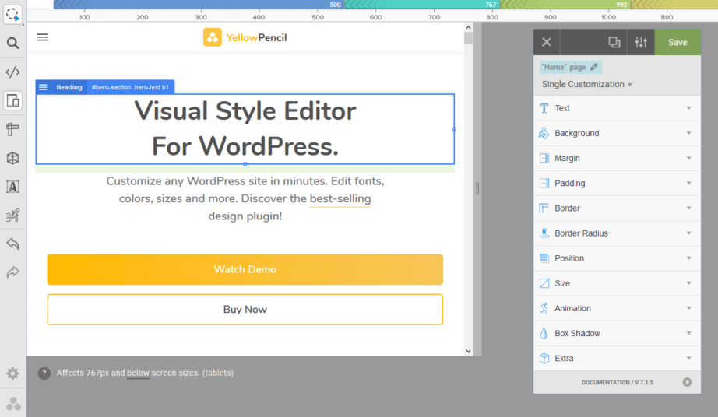Click the overlapping windows icon in panel header
The height and width of the screenshot is (417, 718).
[614, 43]
